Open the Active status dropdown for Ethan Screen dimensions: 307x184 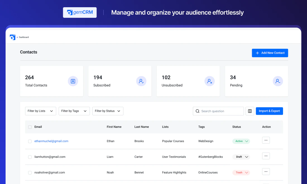coord(241,141)
